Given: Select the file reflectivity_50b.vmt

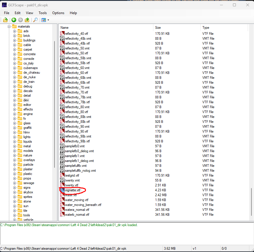Looking at the screenshot, I should [78, 58].
